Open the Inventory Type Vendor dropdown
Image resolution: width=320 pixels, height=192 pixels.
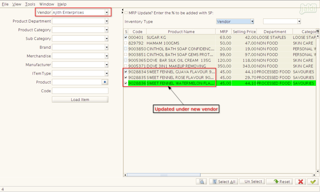point(252,22)
